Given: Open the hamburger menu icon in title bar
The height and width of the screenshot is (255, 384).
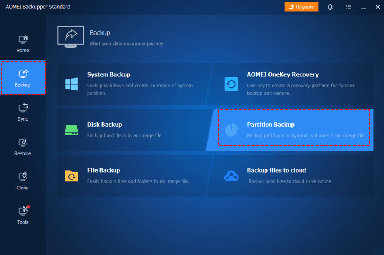Looking at the screenshot, I should pyautogui.click(x=349, y=7).
